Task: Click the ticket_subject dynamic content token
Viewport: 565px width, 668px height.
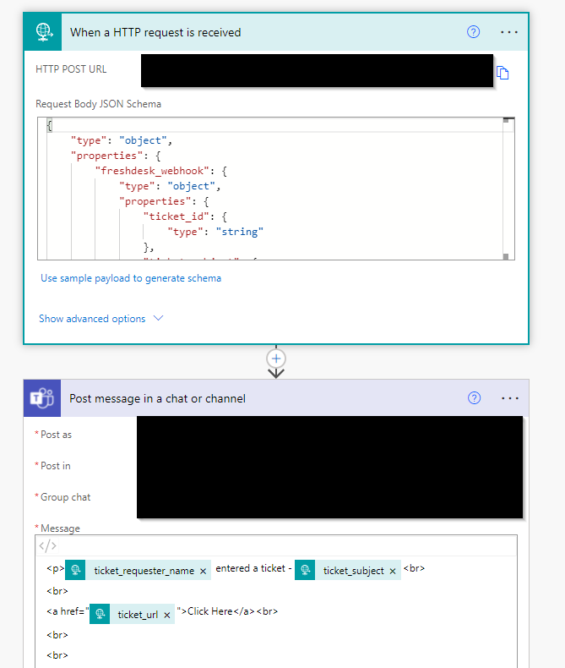Action: [x=348, y=571]
